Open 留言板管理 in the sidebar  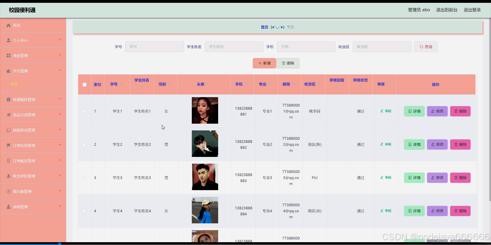[33, 191]
